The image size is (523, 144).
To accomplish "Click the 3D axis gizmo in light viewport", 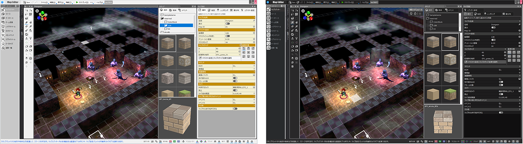I will [x=41, y=14].
